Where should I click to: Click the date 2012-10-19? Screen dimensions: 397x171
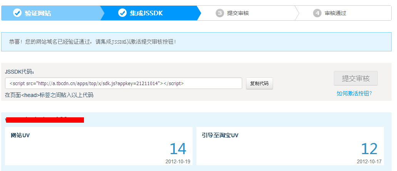coord(178,161)
